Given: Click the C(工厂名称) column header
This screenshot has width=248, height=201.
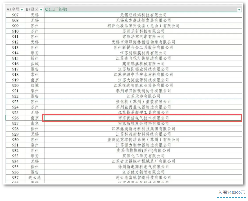Looking at the screenshot, I should (56, 9).
